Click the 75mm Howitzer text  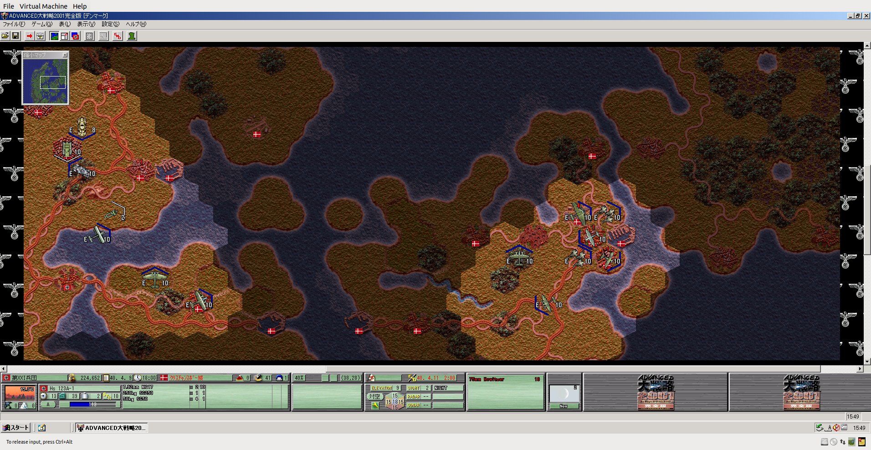487,379
